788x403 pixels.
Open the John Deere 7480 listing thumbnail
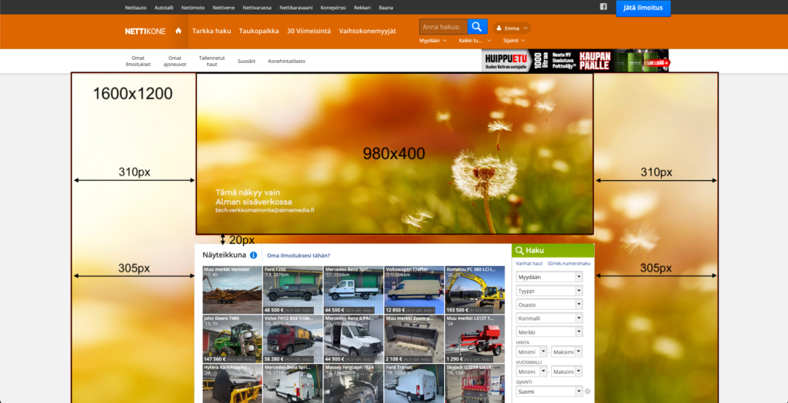coord(232,338)
